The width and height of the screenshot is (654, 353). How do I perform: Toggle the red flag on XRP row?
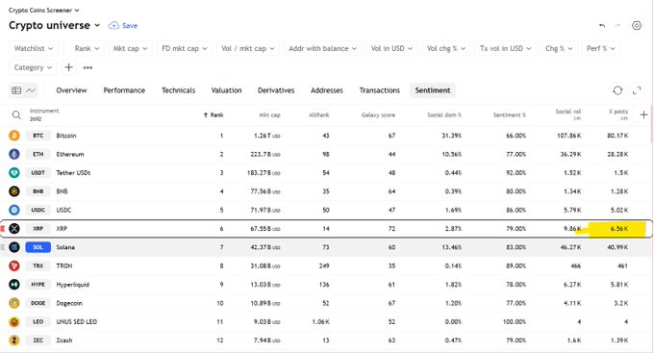(x=3, y=229)
